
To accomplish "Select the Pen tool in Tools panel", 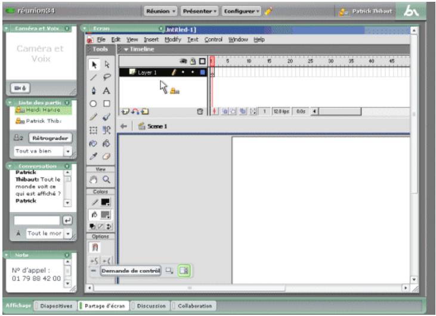I will (94, 90).
